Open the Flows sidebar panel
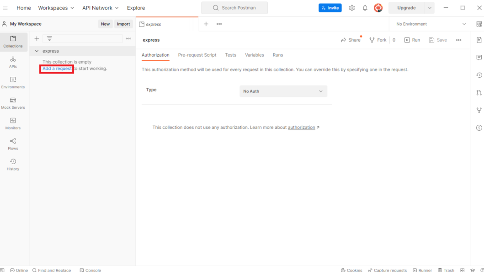The height and width of the screenshot is (272, 484). click(x=13, y=144)
